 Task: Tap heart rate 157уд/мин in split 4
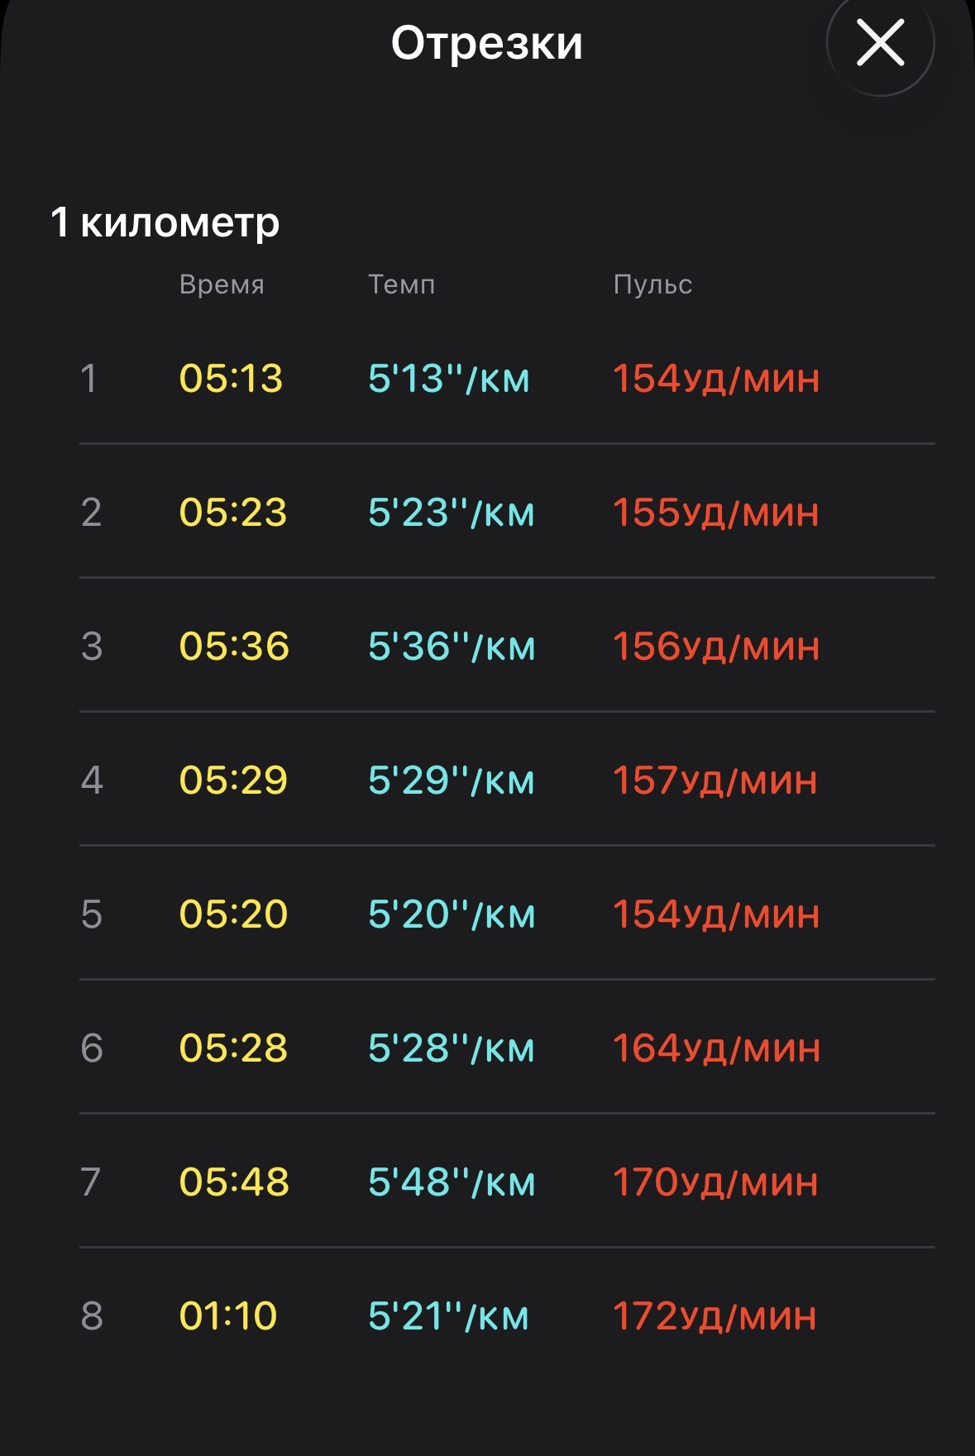click(715, 781)
